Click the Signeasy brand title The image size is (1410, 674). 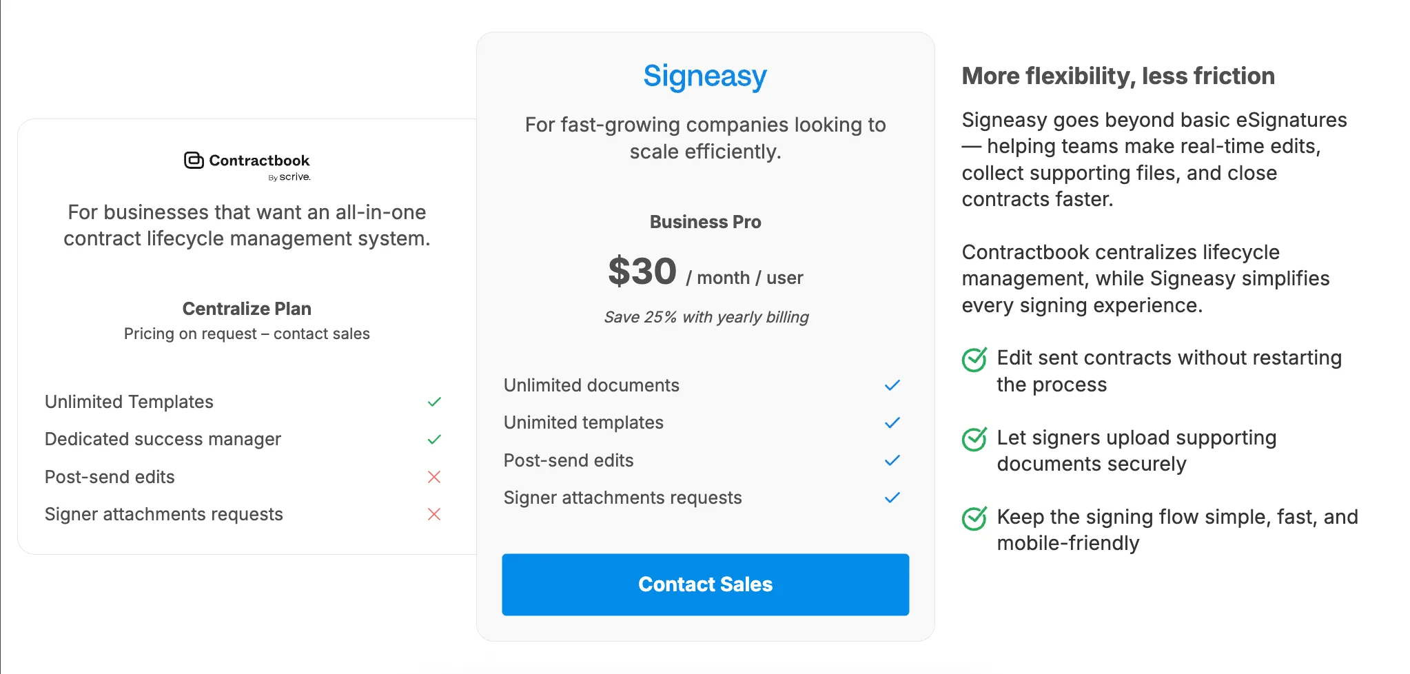[x=705, y=76]
